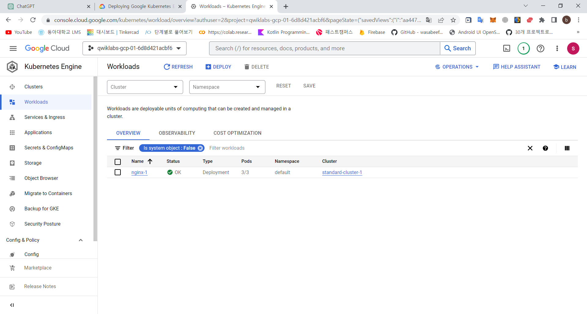Open the YouTube bookmark
This screenshot has width=587, height=314.
19,32
